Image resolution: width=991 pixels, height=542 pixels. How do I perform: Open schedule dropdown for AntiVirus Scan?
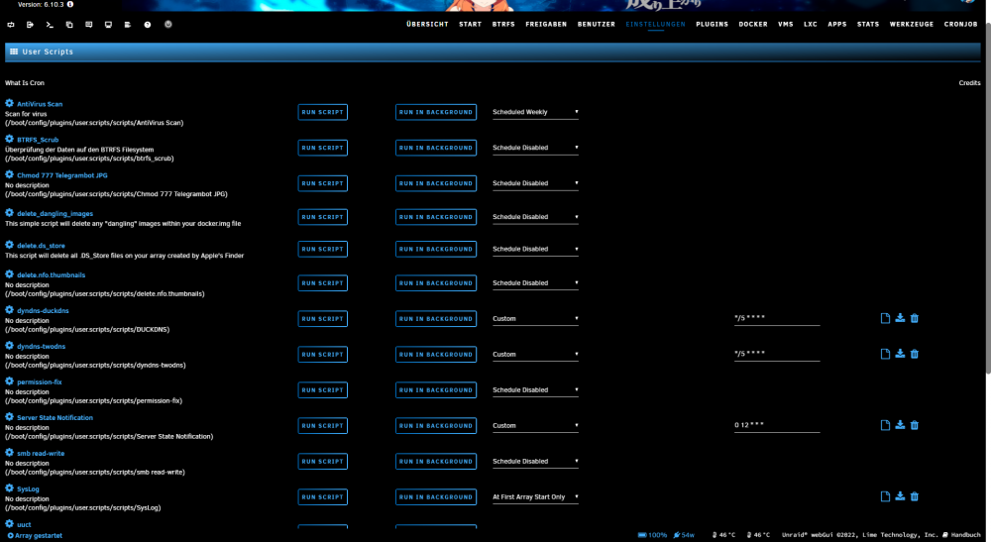pos(535,112)
